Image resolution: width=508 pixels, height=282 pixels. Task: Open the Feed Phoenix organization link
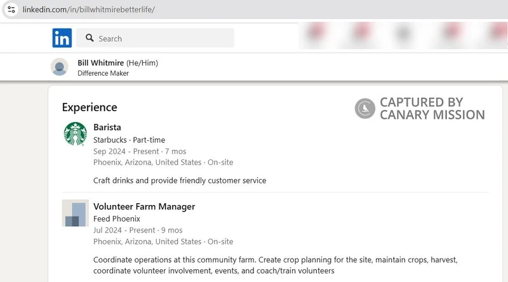(117, 218)
